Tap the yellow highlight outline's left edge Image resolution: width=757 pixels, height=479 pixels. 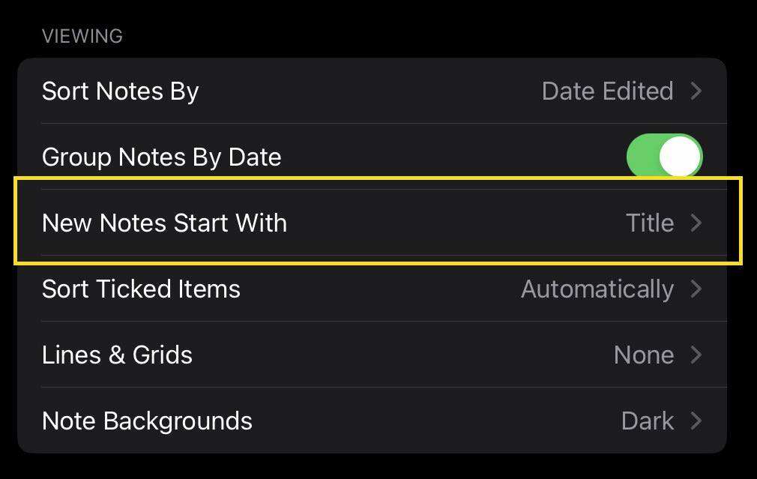click(x=16, y=221)
